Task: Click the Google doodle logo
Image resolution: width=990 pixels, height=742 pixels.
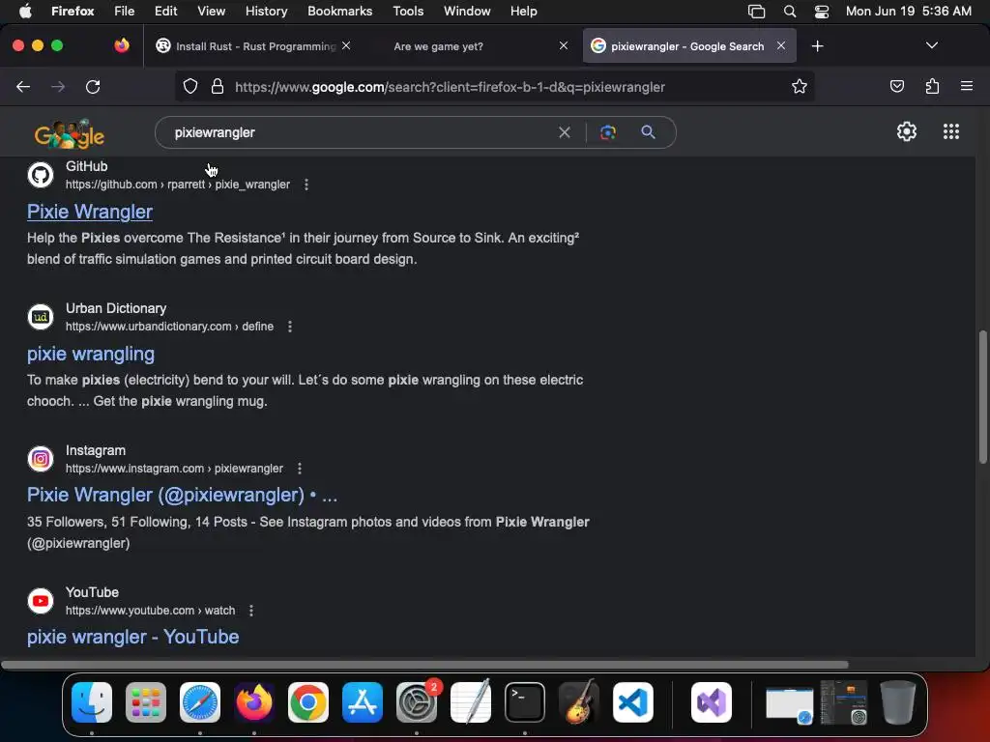Action: pos(70,133)
